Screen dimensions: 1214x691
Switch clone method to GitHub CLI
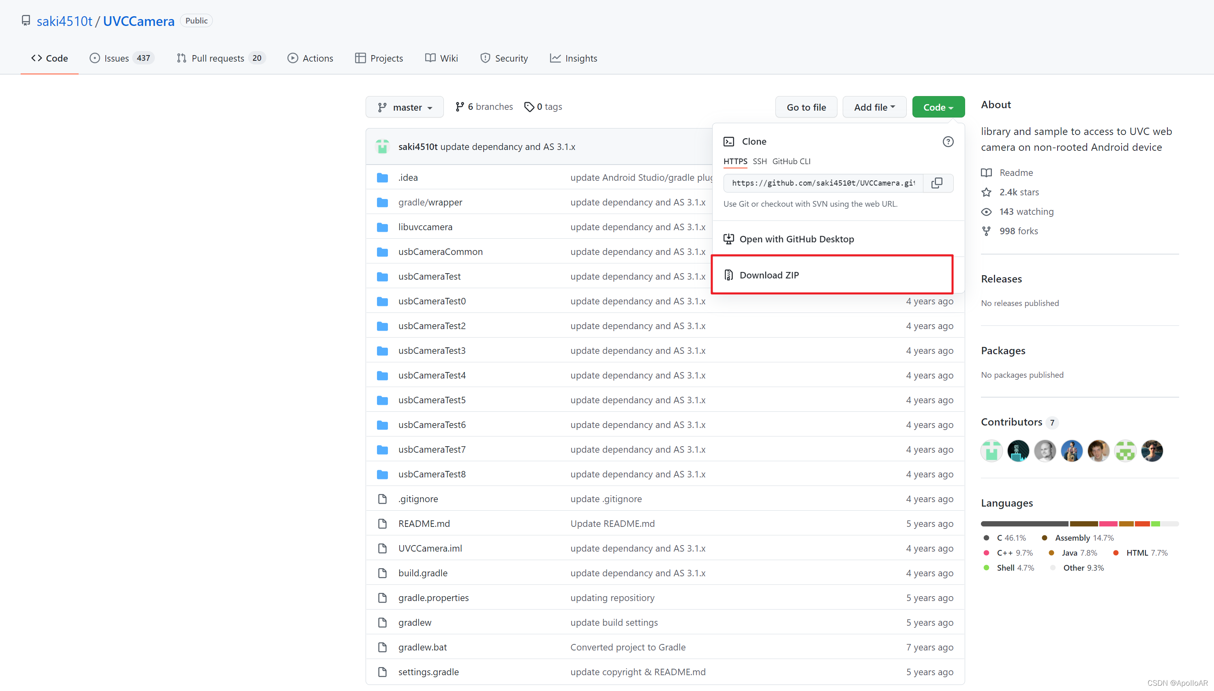pos(791,161)
